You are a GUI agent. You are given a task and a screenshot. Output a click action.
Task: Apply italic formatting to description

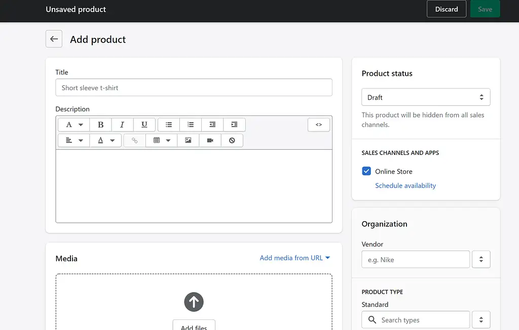pyautogui.click(x=122, y=125)
